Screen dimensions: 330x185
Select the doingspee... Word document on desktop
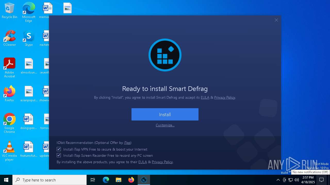[29, 122]
